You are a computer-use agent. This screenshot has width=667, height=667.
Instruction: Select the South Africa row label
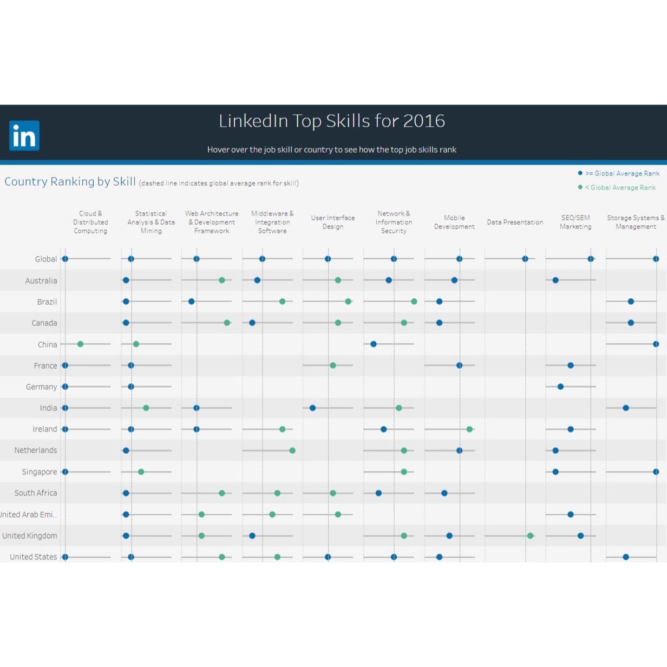tap(36, 493)
